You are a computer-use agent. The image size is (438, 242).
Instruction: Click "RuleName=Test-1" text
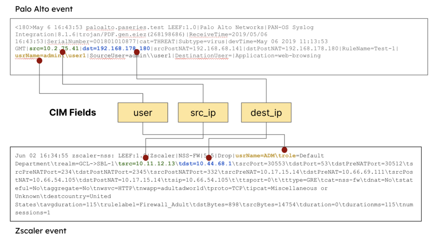point(369,49)
